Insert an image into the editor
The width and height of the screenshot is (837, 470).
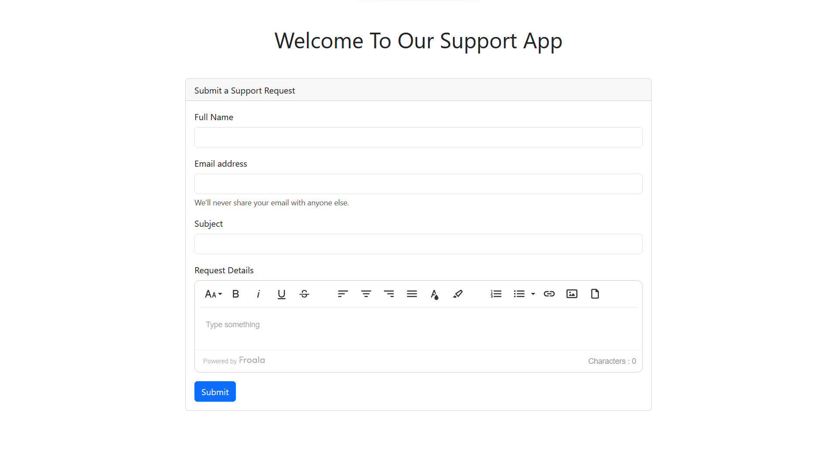[572, 294]
